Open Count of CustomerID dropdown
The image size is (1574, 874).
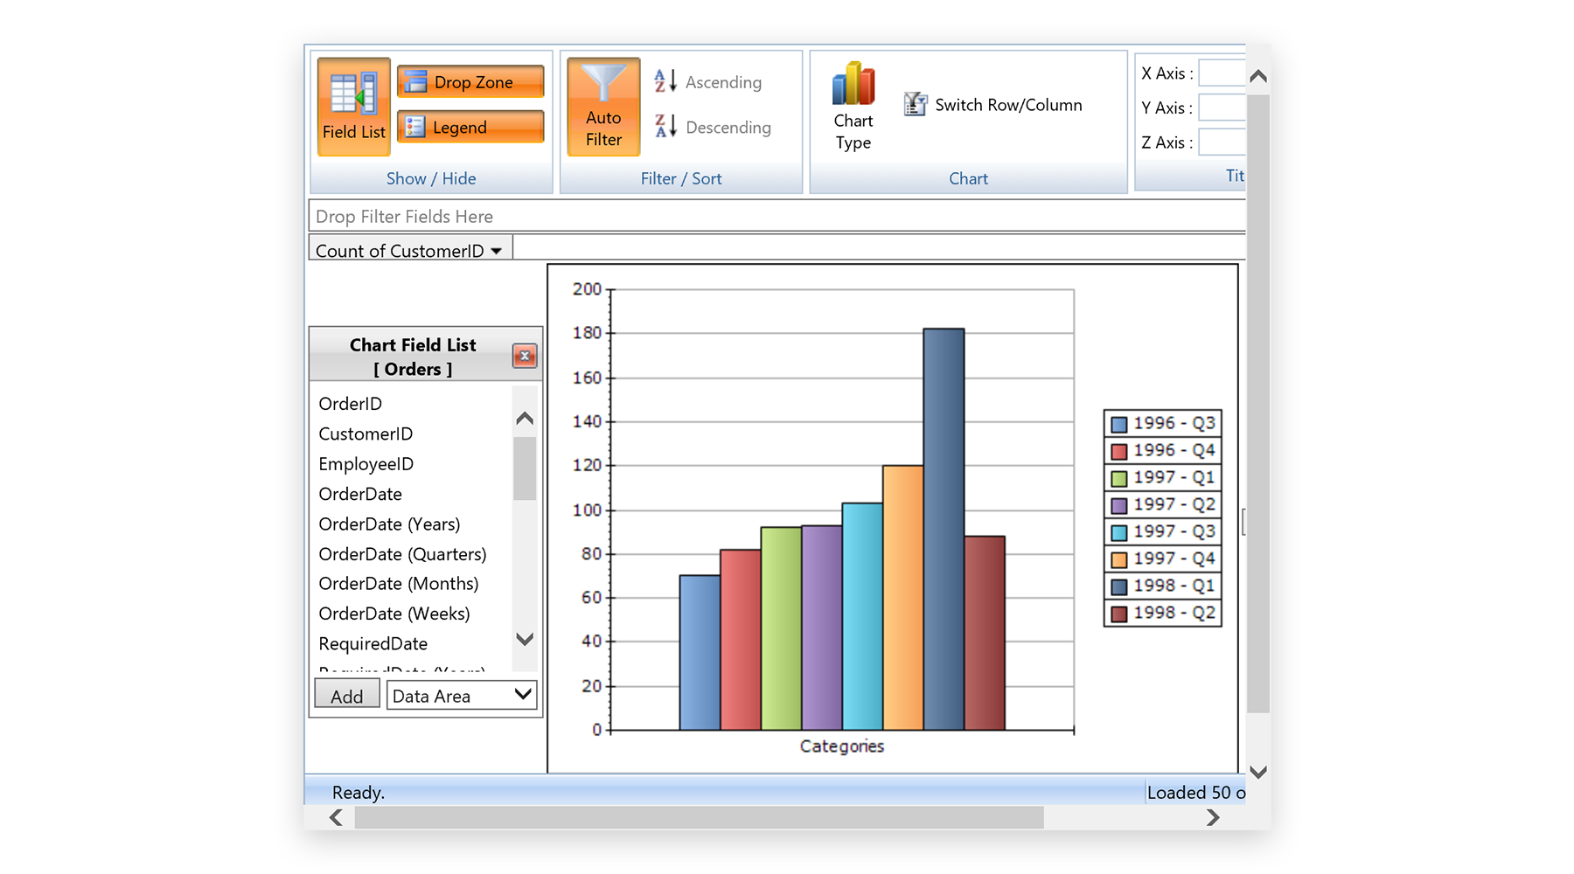pos(497,251)
